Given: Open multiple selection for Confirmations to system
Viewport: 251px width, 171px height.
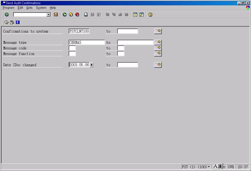Looking at the screenshot, I should point(158,31).
